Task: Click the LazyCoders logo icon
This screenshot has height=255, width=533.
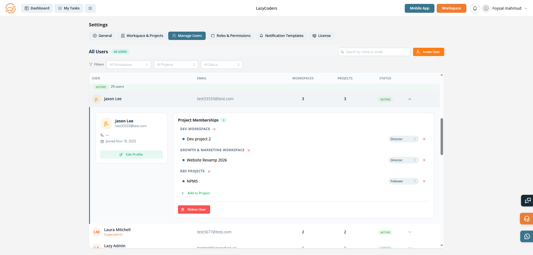Action: point(11,8)
